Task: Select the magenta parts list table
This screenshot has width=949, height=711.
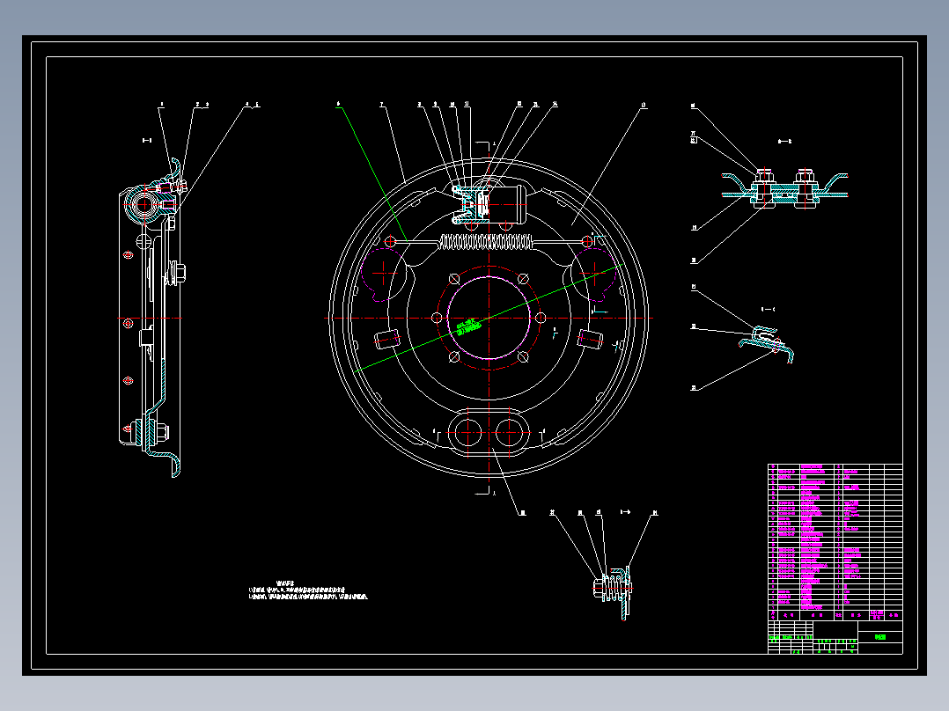Action: click(x=835, y=537)
